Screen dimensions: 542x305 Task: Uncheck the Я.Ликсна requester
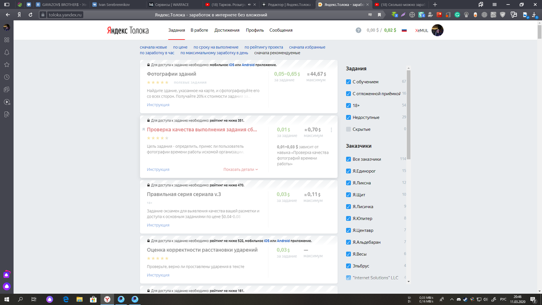[348, 183]
